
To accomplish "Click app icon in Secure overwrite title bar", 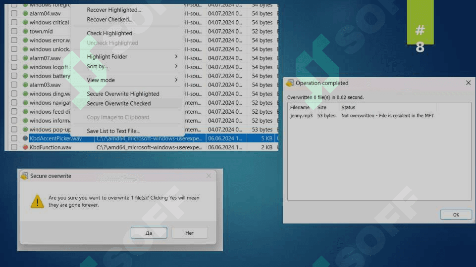I will [24, 176].
